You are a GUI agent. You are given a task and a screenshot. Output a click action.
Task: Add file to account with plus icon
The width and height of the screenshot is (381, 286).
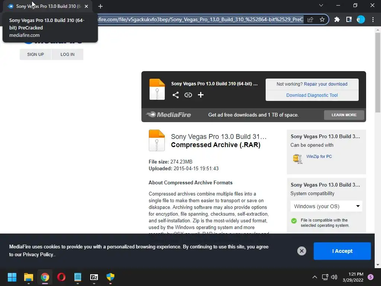point(201,95)
